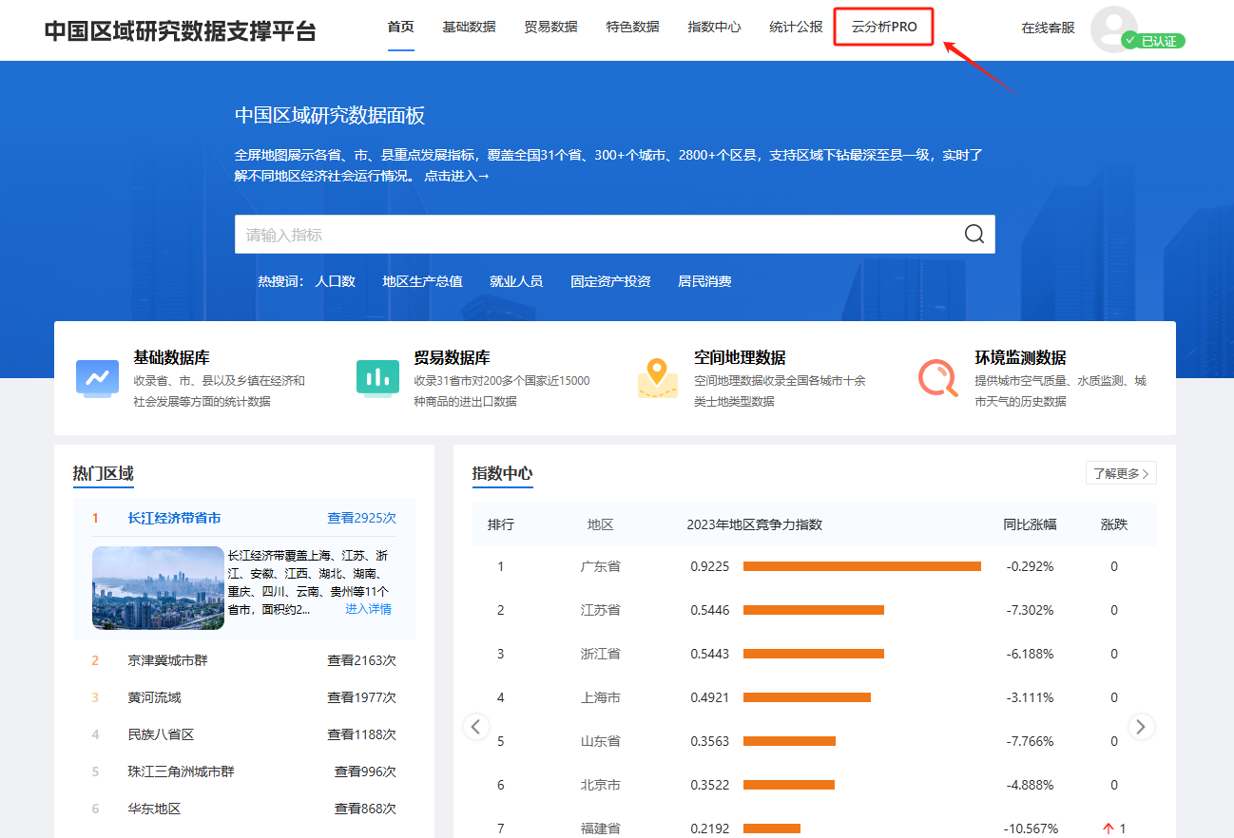Click the year-over-year value -10.567%

1030,828
